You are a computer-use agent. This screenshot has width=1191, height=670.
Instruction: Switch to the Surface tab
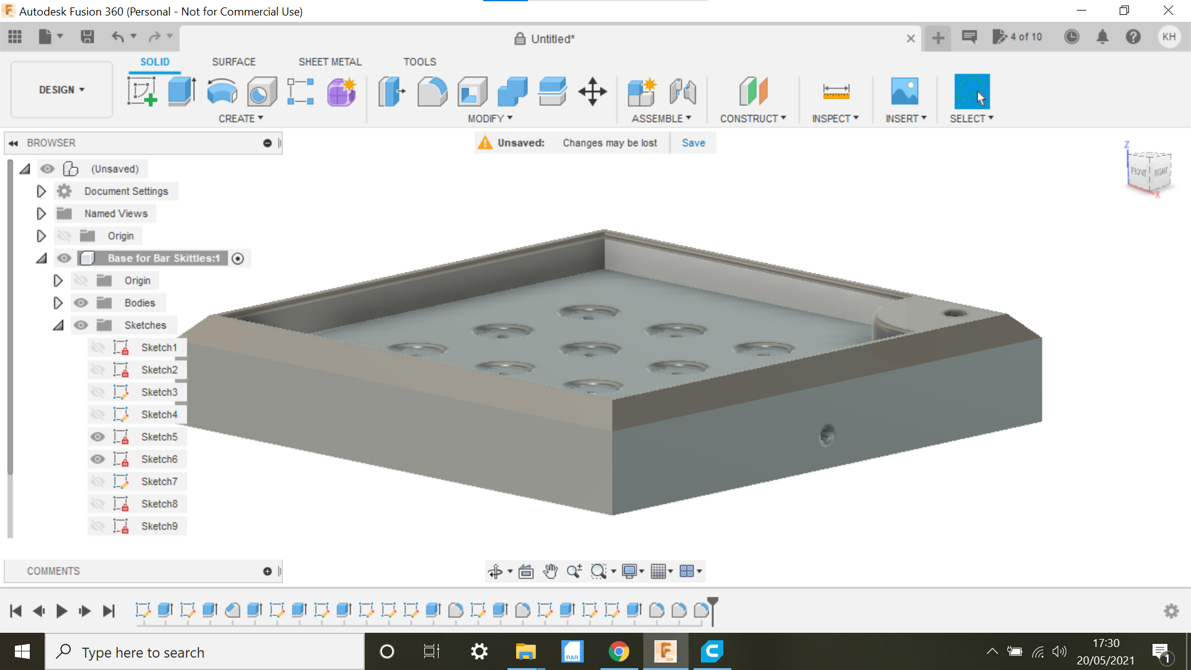233,61
